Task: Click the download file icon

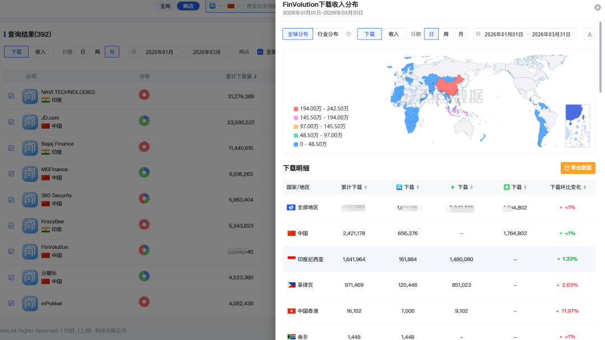Action: click(x=589, y=34)
